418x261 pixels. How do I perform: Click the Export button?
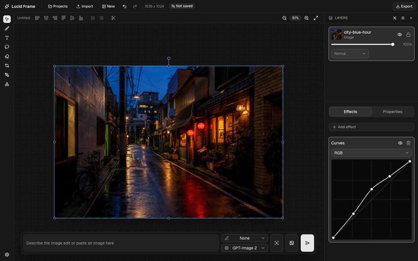[404, 6]
